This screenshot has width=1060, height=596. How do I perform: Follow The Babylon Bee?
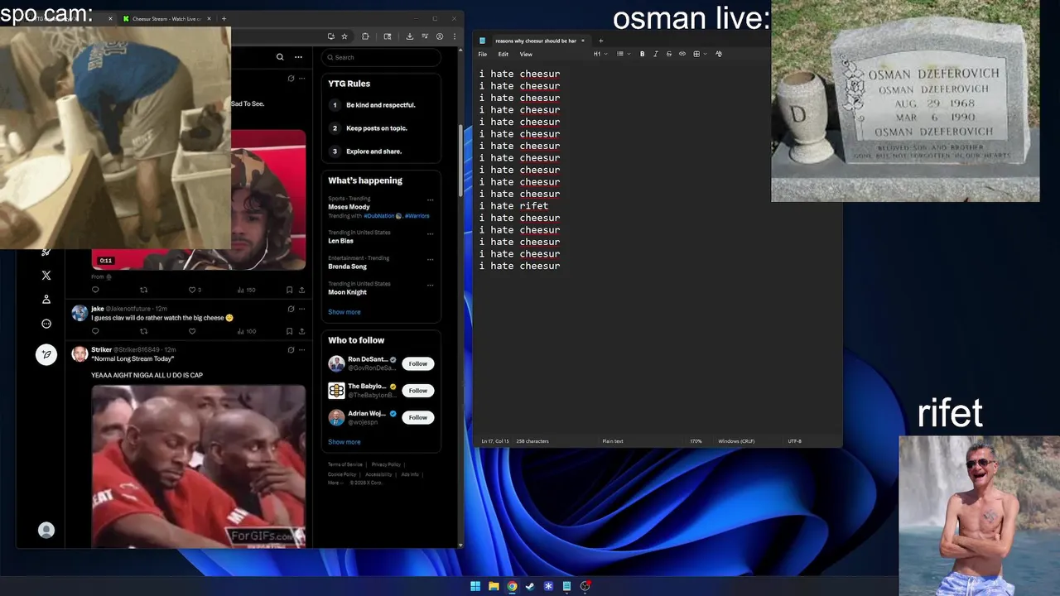pyautogui.click(x=417, y=391)
